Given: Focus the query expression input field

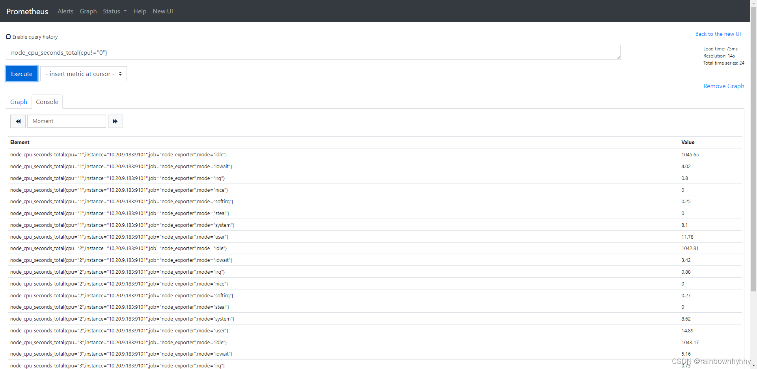Looking at the screenshot, I should (313, 52).
